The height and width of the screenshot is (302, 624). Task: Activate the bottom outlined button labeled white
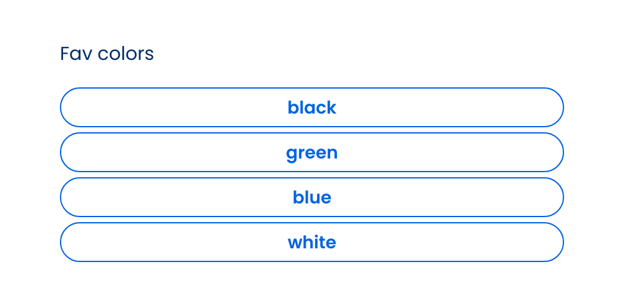click(311, 242)
